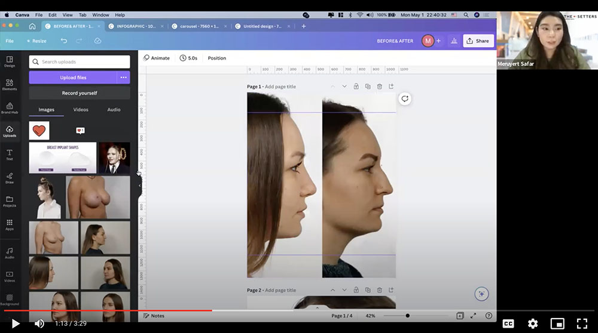598x333 pixels.
Task: Expand the page thumbnails drawer
Action: 318,307
